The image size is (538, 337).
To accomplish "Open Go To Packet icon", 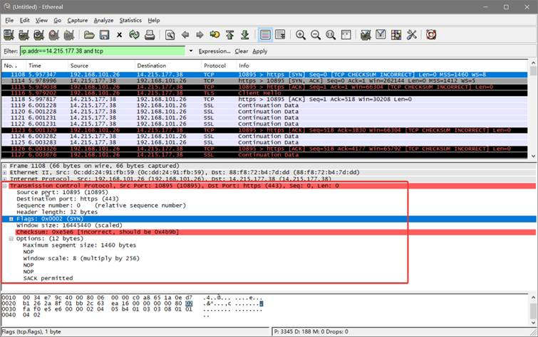I will [214, 35].
